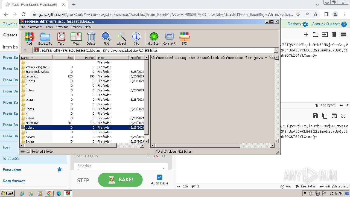Image resolution: width=350 pixels, height=197 pixels.
Task: Open Chrome from the taskbar
Action: click(x=49, y=193)
